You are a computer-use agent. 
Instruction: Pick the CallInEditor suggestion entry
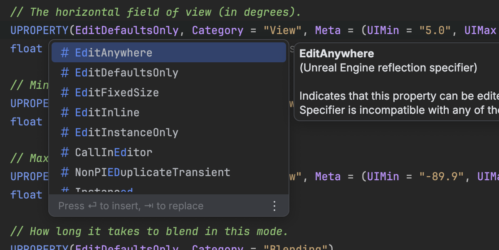[x=114, y=152]
